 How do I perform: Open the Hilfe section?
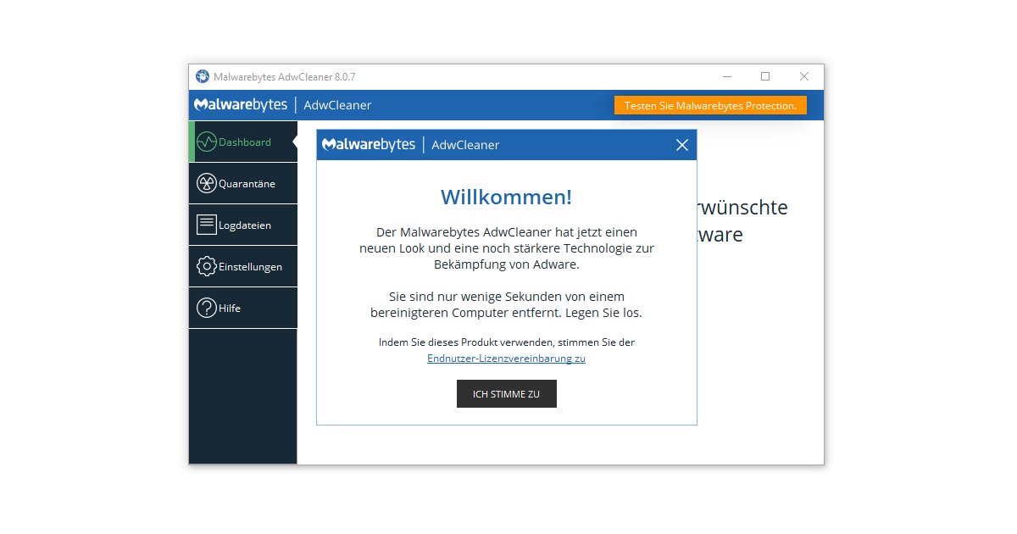(237, 307)
